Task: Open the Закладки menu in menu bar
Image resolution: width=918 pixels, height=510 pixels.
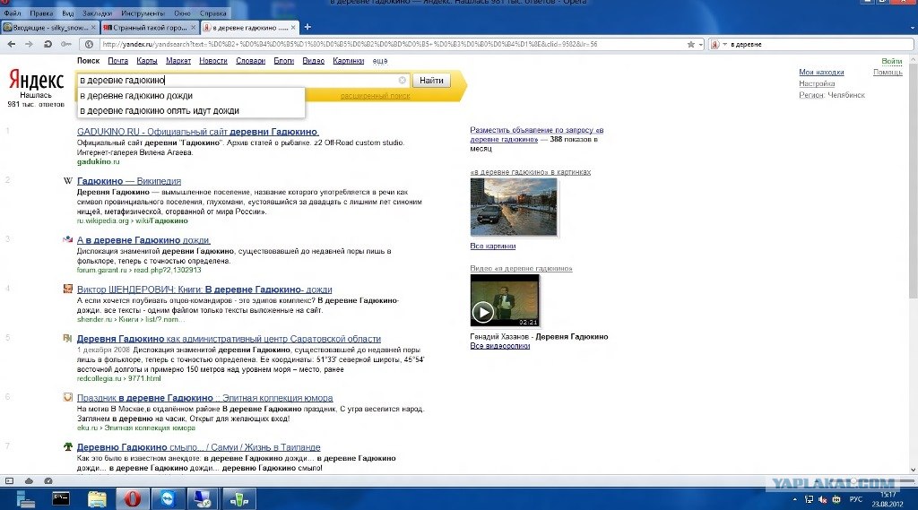Action: (97, 14)
